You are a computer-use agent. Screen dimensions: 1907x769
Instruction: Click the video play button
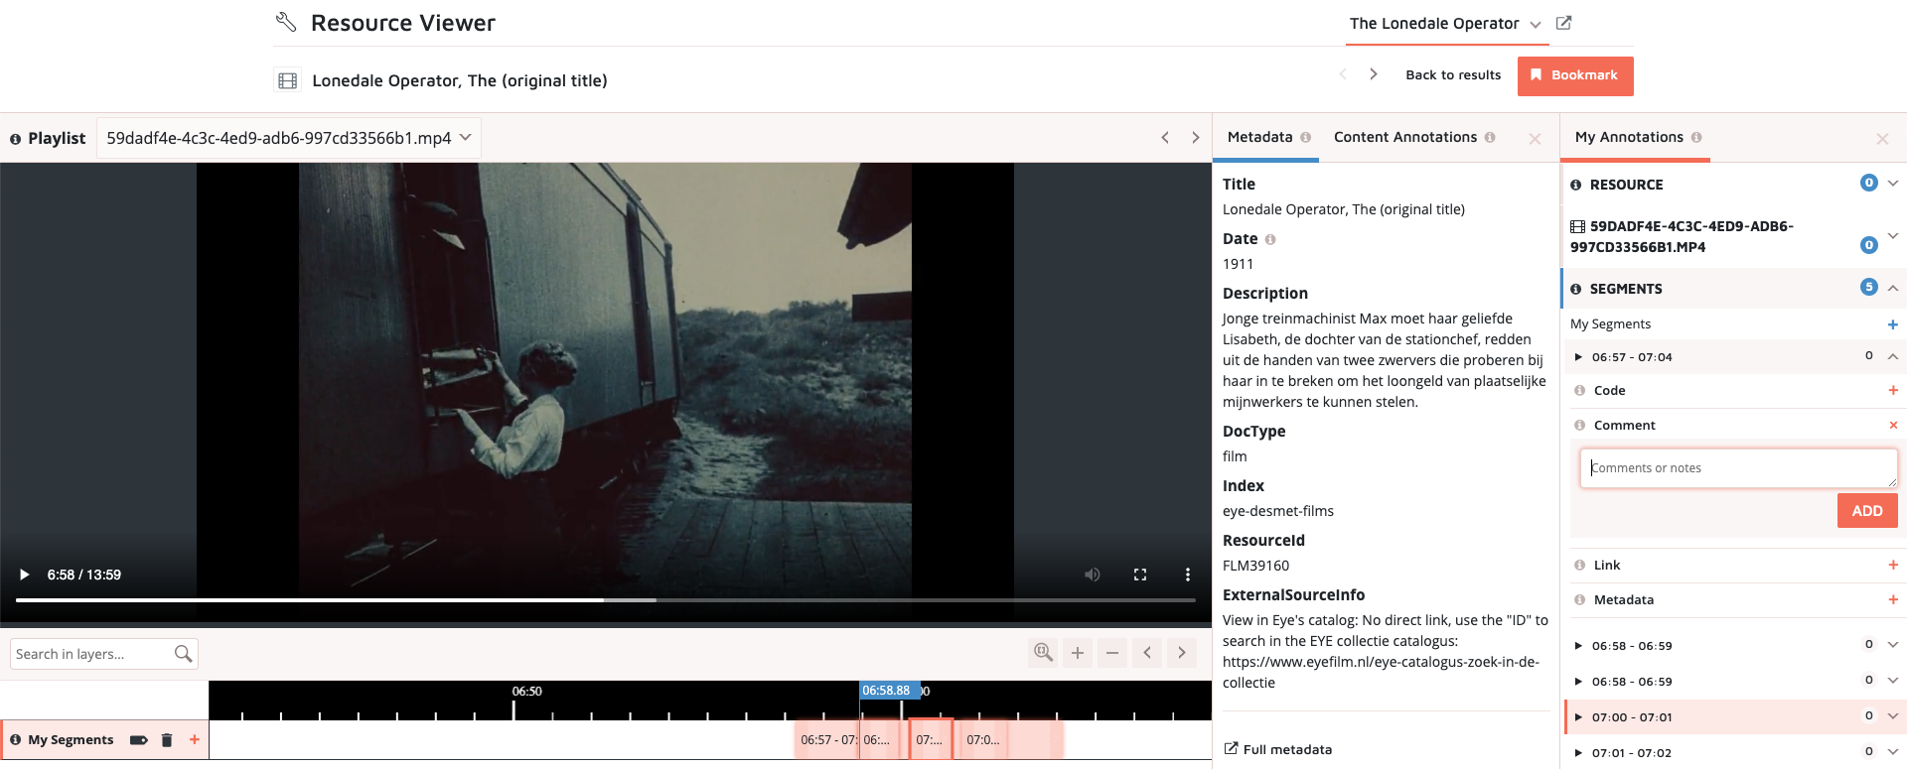(25, 575)
